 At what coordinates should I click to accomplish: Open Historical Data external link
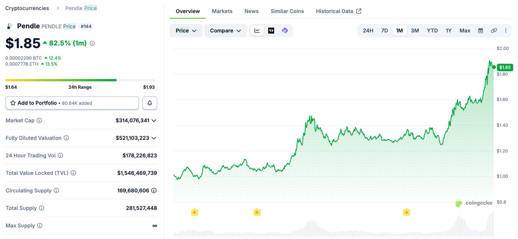coord(339,11)
